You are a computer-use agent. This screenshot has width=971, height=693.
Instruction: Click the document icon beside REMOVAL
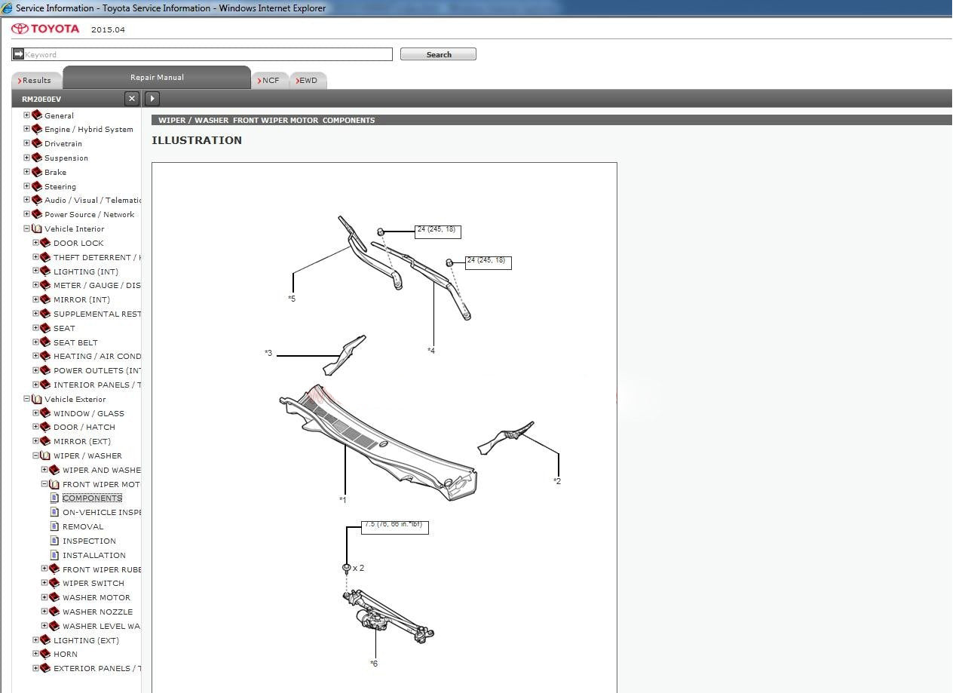(54, 526)
